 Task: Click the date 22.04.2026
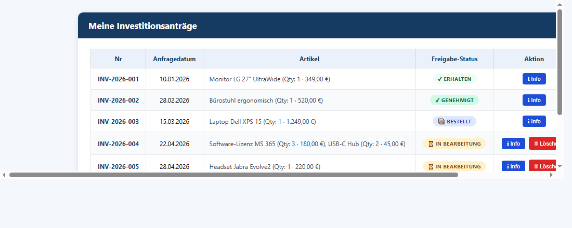tap(174, 144)
